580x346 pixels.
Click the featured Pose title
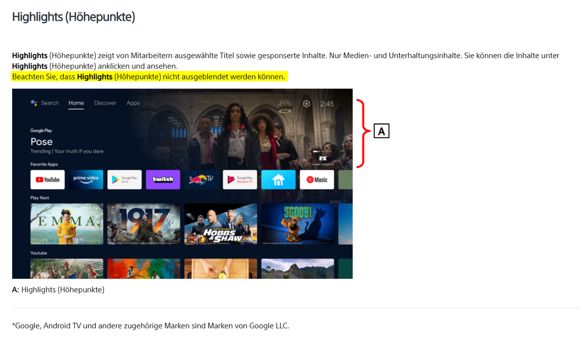41,142
